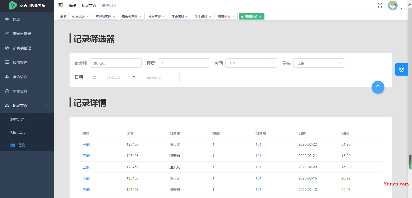Open the blue settings gear panel
The image size is (412, 198).
401,69
